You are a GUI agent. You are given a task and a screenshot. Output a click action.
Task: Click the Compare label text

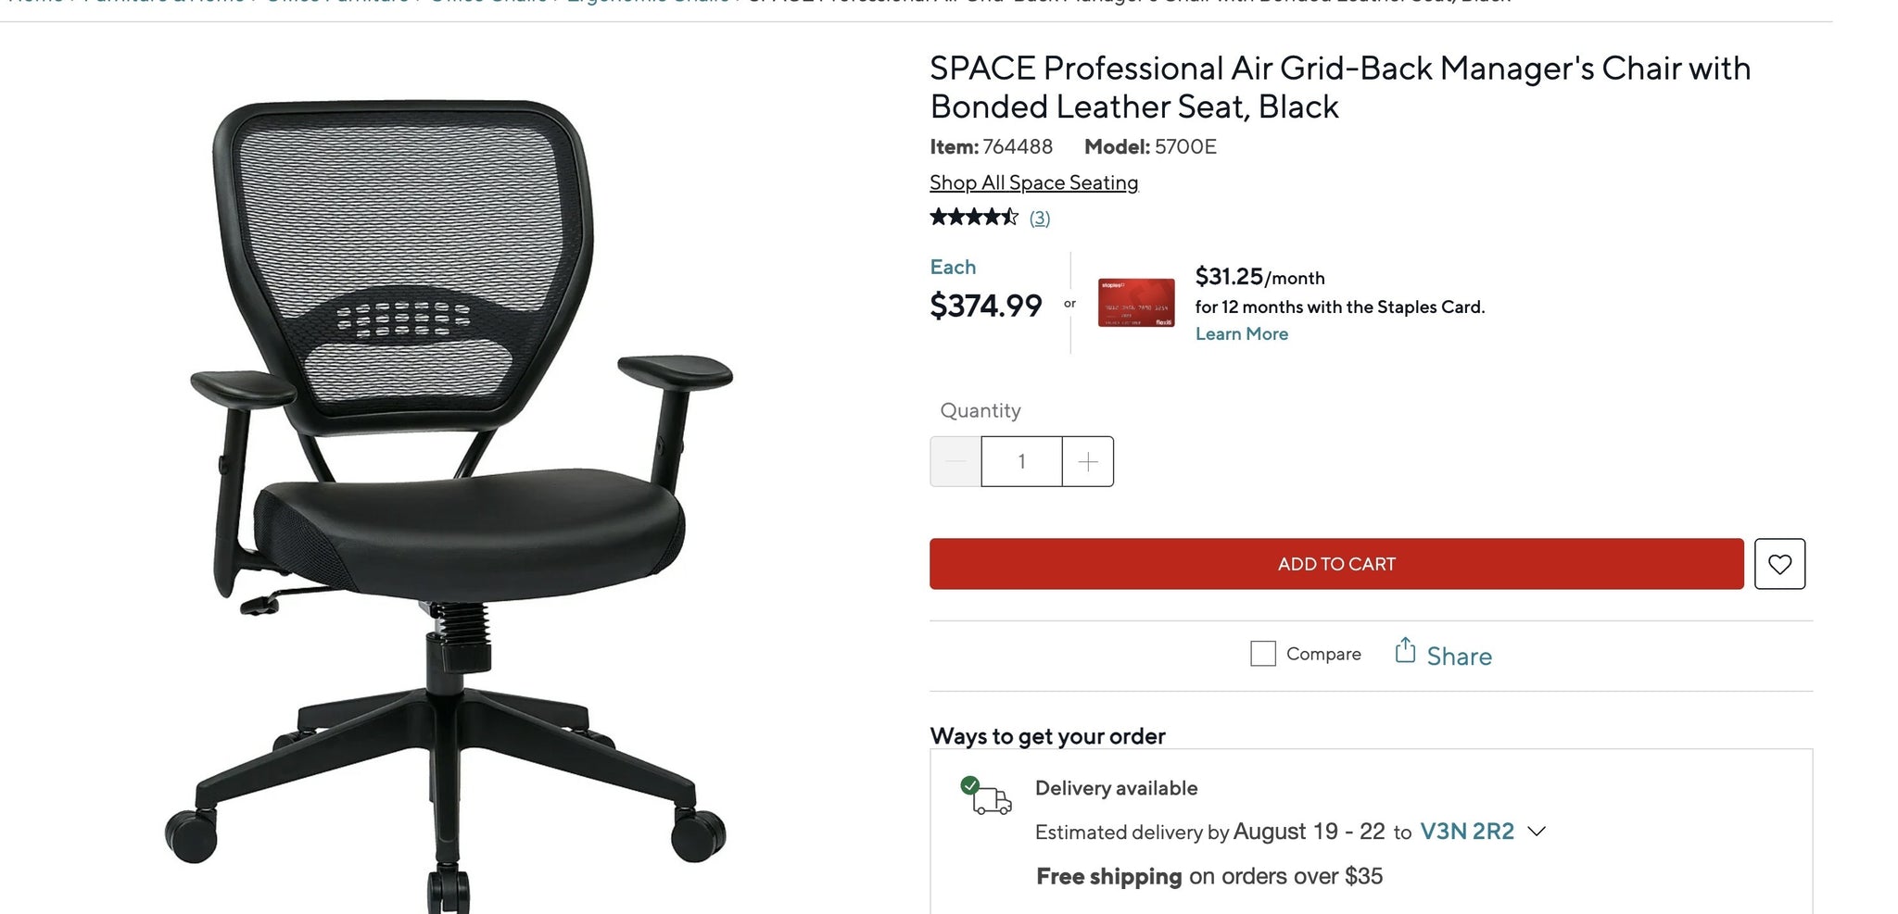click(x=1323, y=654)
